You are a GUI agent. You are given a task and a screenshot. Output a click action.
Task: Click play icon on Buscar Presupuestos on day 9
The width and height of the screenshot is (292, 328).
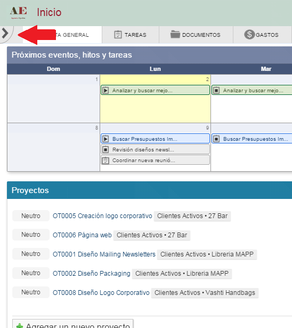point(106,139)
